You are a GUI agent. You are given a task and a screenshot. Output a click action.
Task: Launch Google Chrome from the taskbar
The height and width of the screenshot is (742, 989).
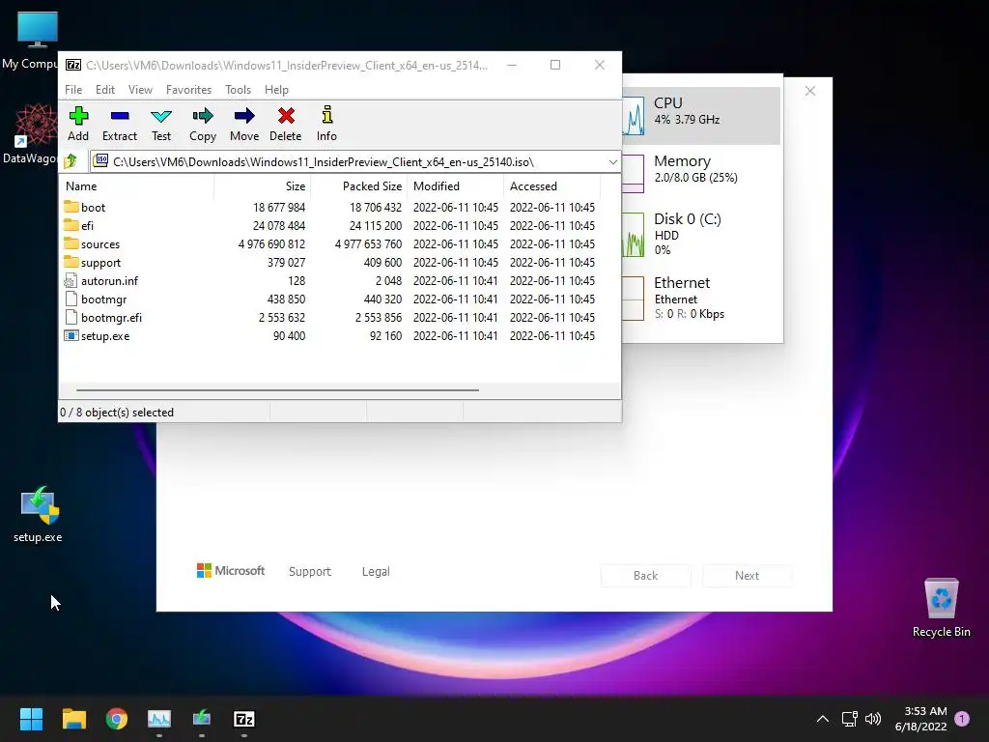point(117,719)
